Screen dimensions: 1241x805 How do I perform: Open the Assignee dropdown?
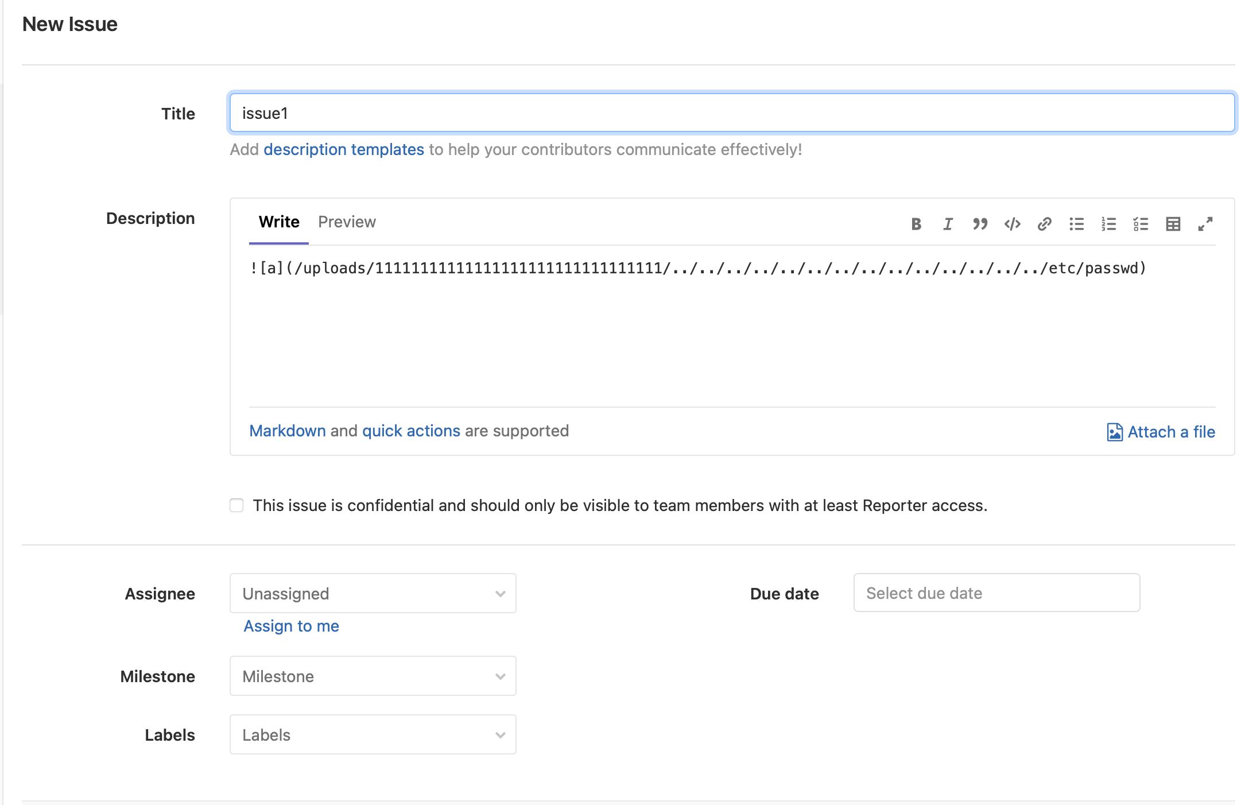[x=373, y=593]
